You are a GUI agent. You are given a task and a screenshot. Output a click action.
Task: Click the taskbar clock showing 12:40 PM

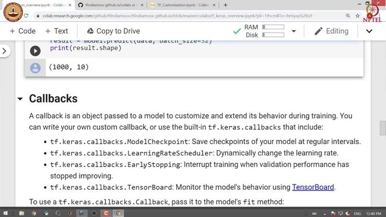(x=373, y=213)
